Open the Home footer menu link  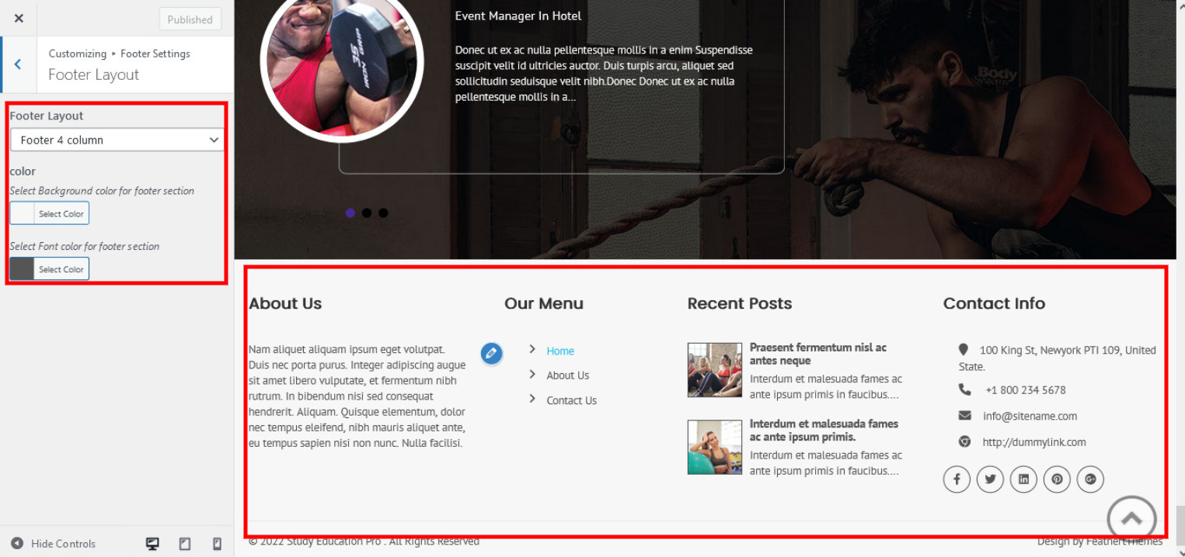tap(560, 351)
